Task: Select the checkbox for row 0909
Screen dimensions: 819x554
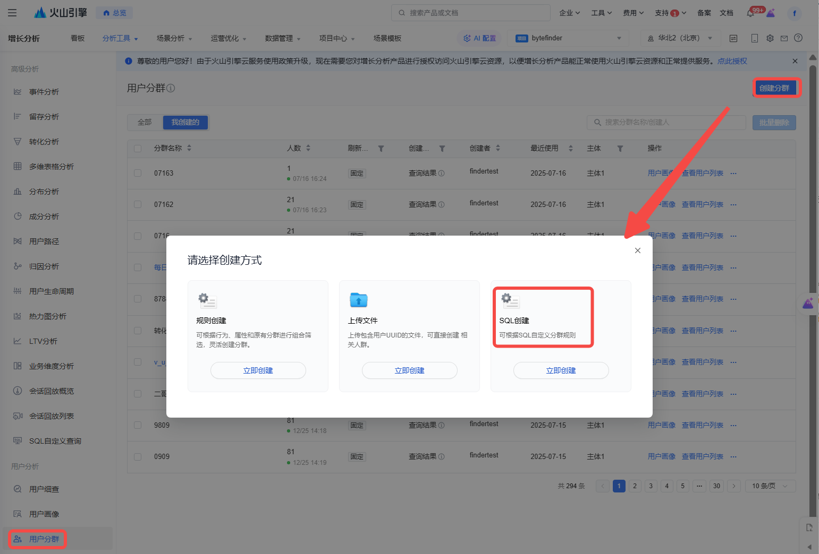Action: (x=138, y=456)
